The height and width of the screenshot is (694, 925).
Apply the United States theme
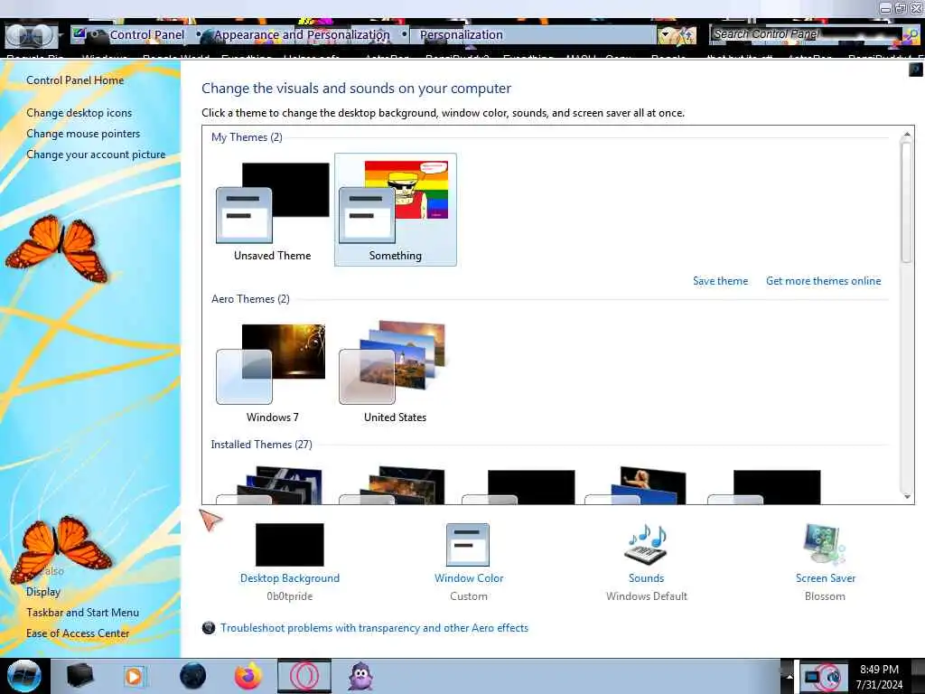tap(396, 370)
